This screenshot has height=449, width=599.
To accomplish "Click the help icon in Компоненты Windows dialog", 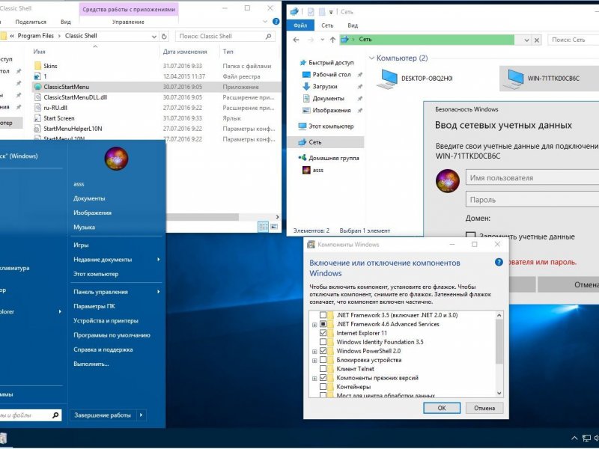I will click(x=499, y=263).
